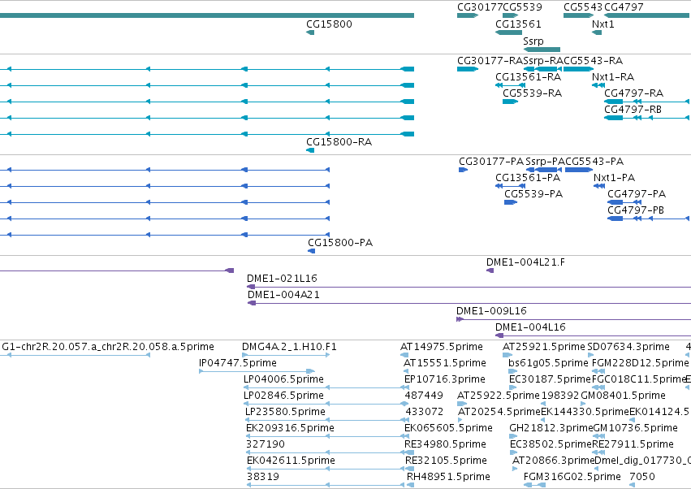Image resolution: width=691 pixels, height=489 pixels.
Task: Click the DME1-009L16 clone label
Action: pos(491,311)
